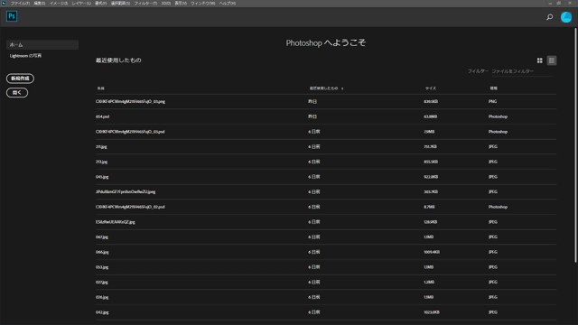Click the ファイルをフィルター input field
The height and width of the screenshot is (325, 578).
(x=522, y=71)
